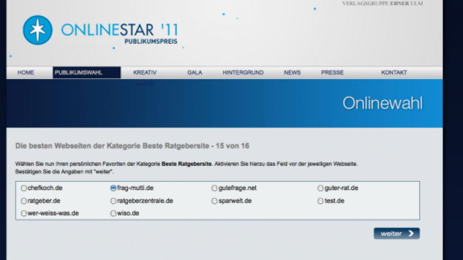Open the Home menu item
Viewport: 463px width, 260px height.
[x=26, y=73]
